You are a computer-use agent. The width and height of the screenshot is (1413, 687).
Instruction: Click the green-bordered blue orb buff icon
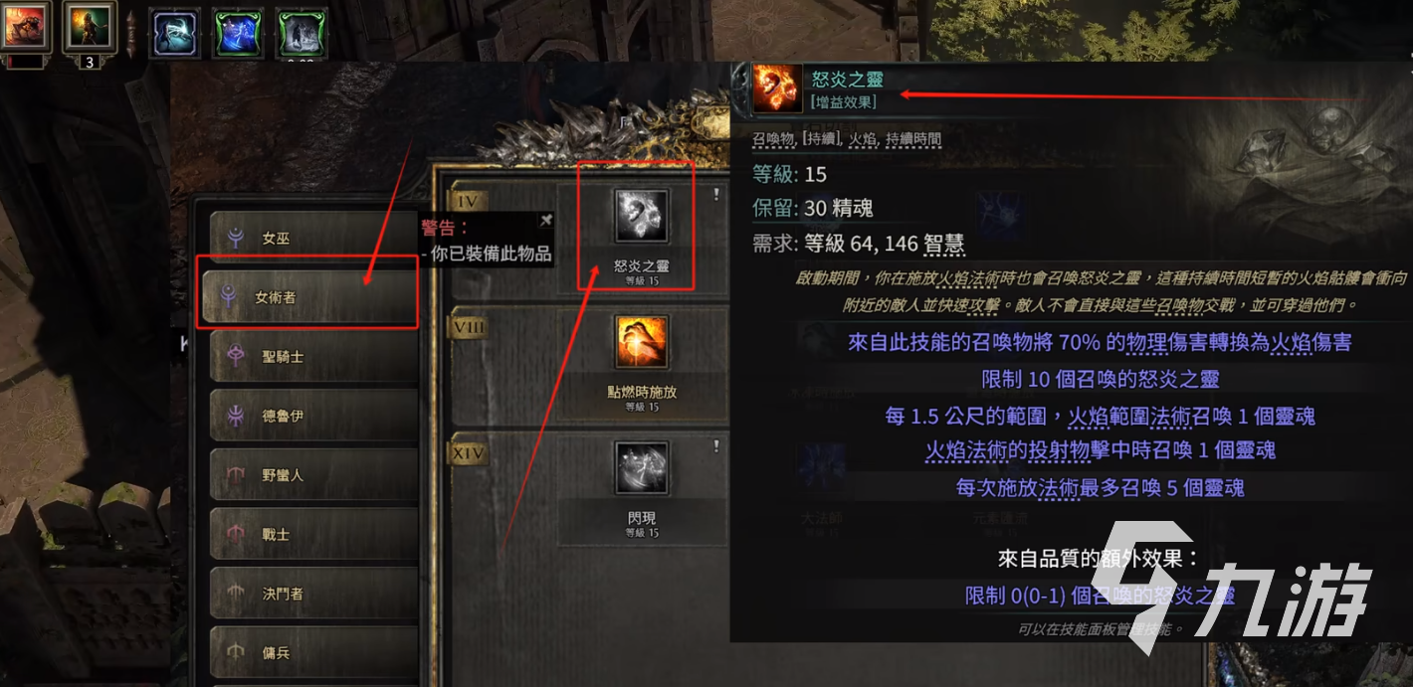239,32
